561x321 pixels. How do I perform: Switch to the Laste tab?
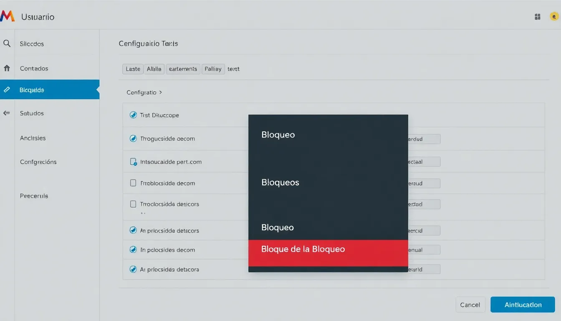click(x=133, y=69)
